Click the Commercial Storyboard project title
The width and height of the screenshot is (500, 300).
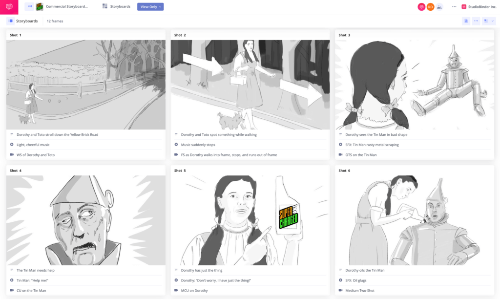coord(67,6)
